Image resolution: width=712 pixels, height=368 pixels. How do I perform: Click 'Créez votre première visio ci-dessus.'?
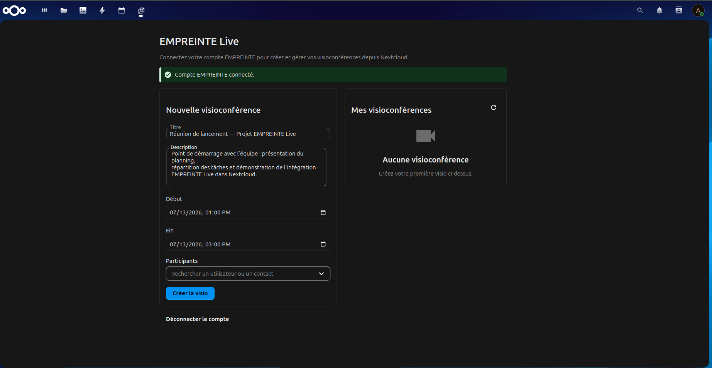(426, 174)
